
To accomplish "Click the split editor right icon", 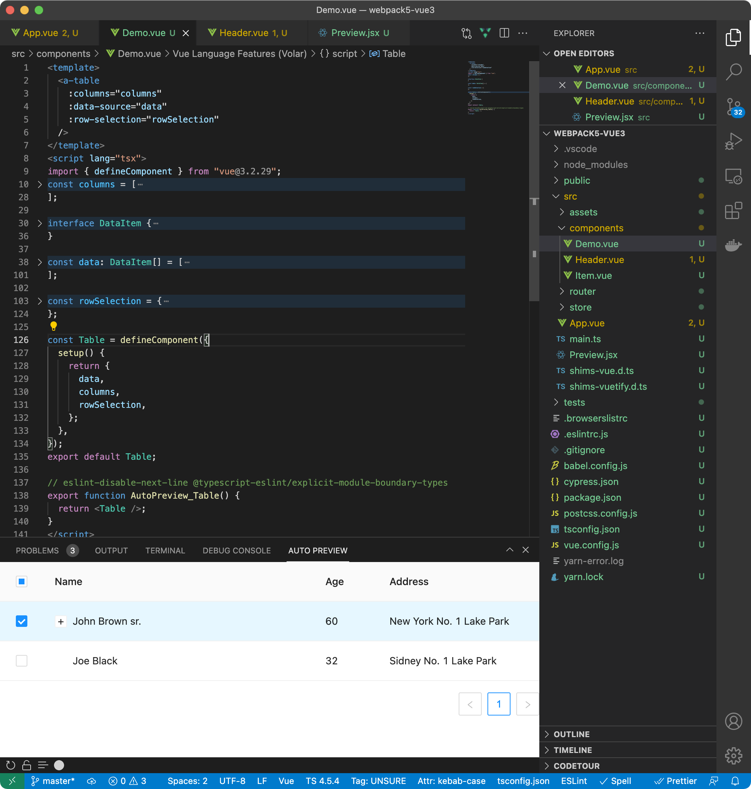I will pyautogui.click(x=504, y=33).
